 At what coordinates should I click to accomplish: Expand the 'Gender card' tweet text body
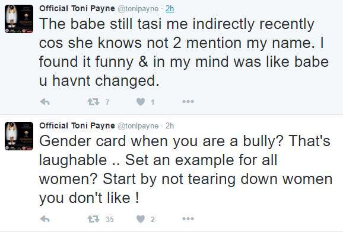186,170
